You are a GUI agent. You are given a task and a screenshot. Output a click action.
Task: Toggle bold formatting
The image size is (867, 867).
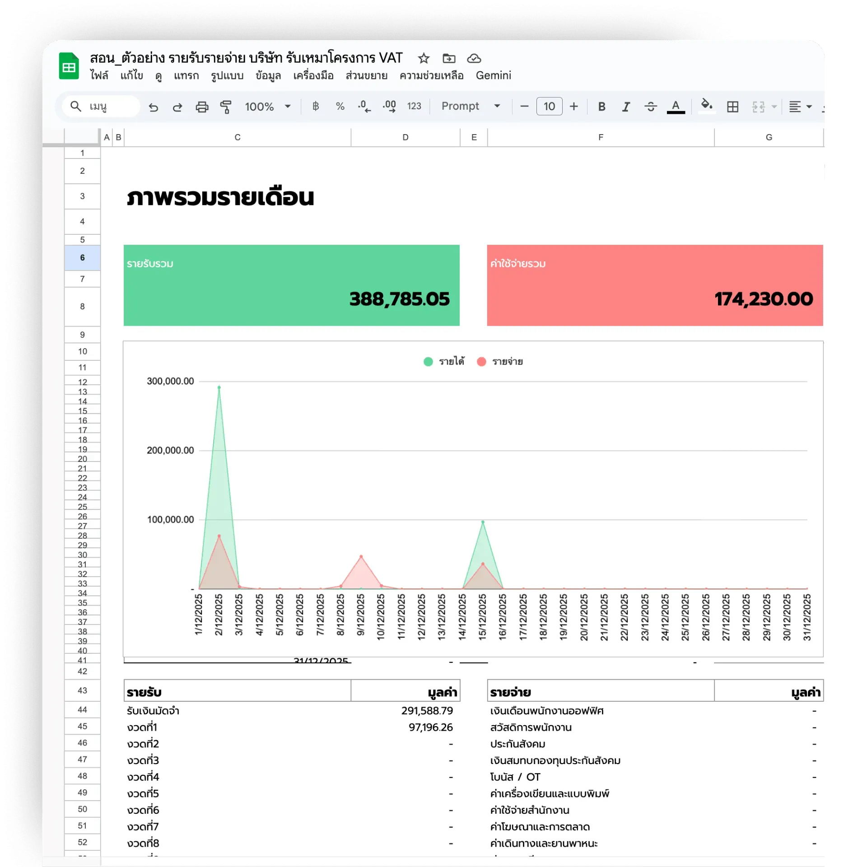click(x=601, y=107)
